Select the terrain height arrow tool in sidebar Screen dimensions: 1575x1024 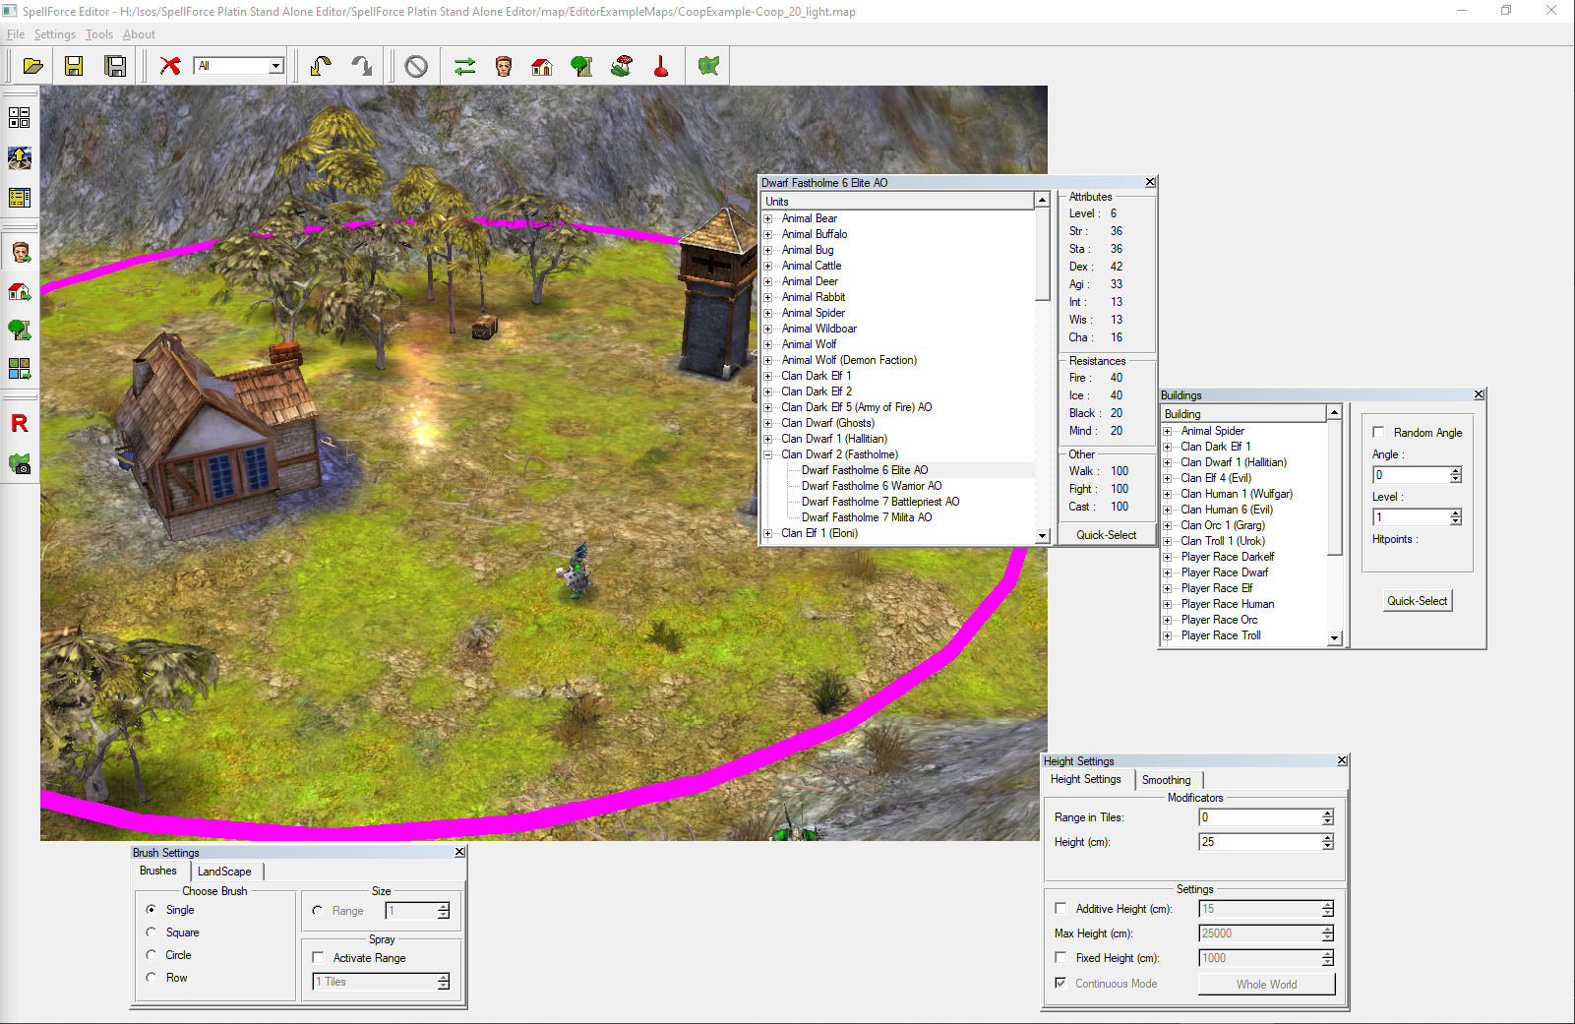(x=20, y=157)
